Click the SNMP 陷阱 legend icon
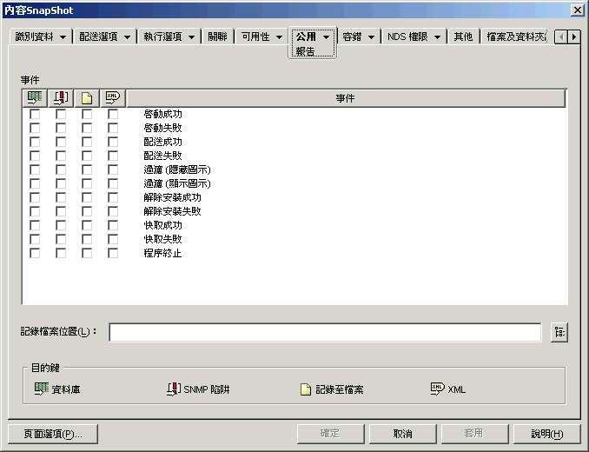 (174, 389)
